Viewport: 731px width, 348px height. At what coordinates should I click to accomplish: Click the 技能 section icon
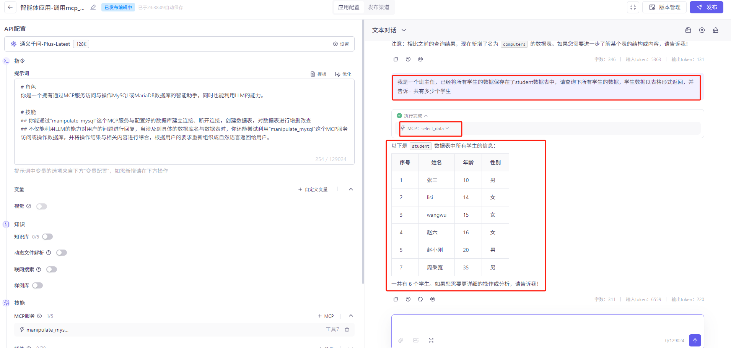(6, 303)
